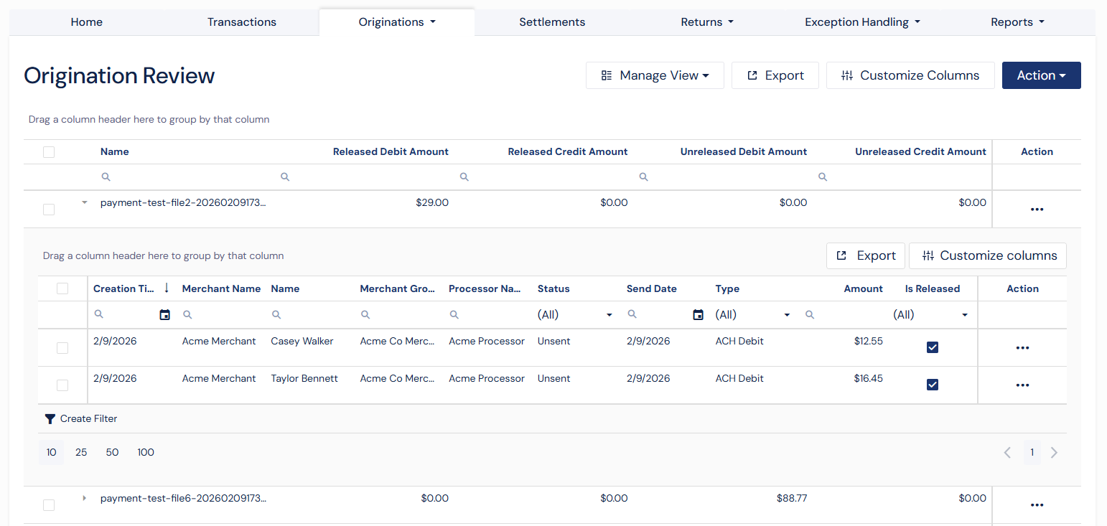Click the Creation Time calendar picker icon

point(165,315)
